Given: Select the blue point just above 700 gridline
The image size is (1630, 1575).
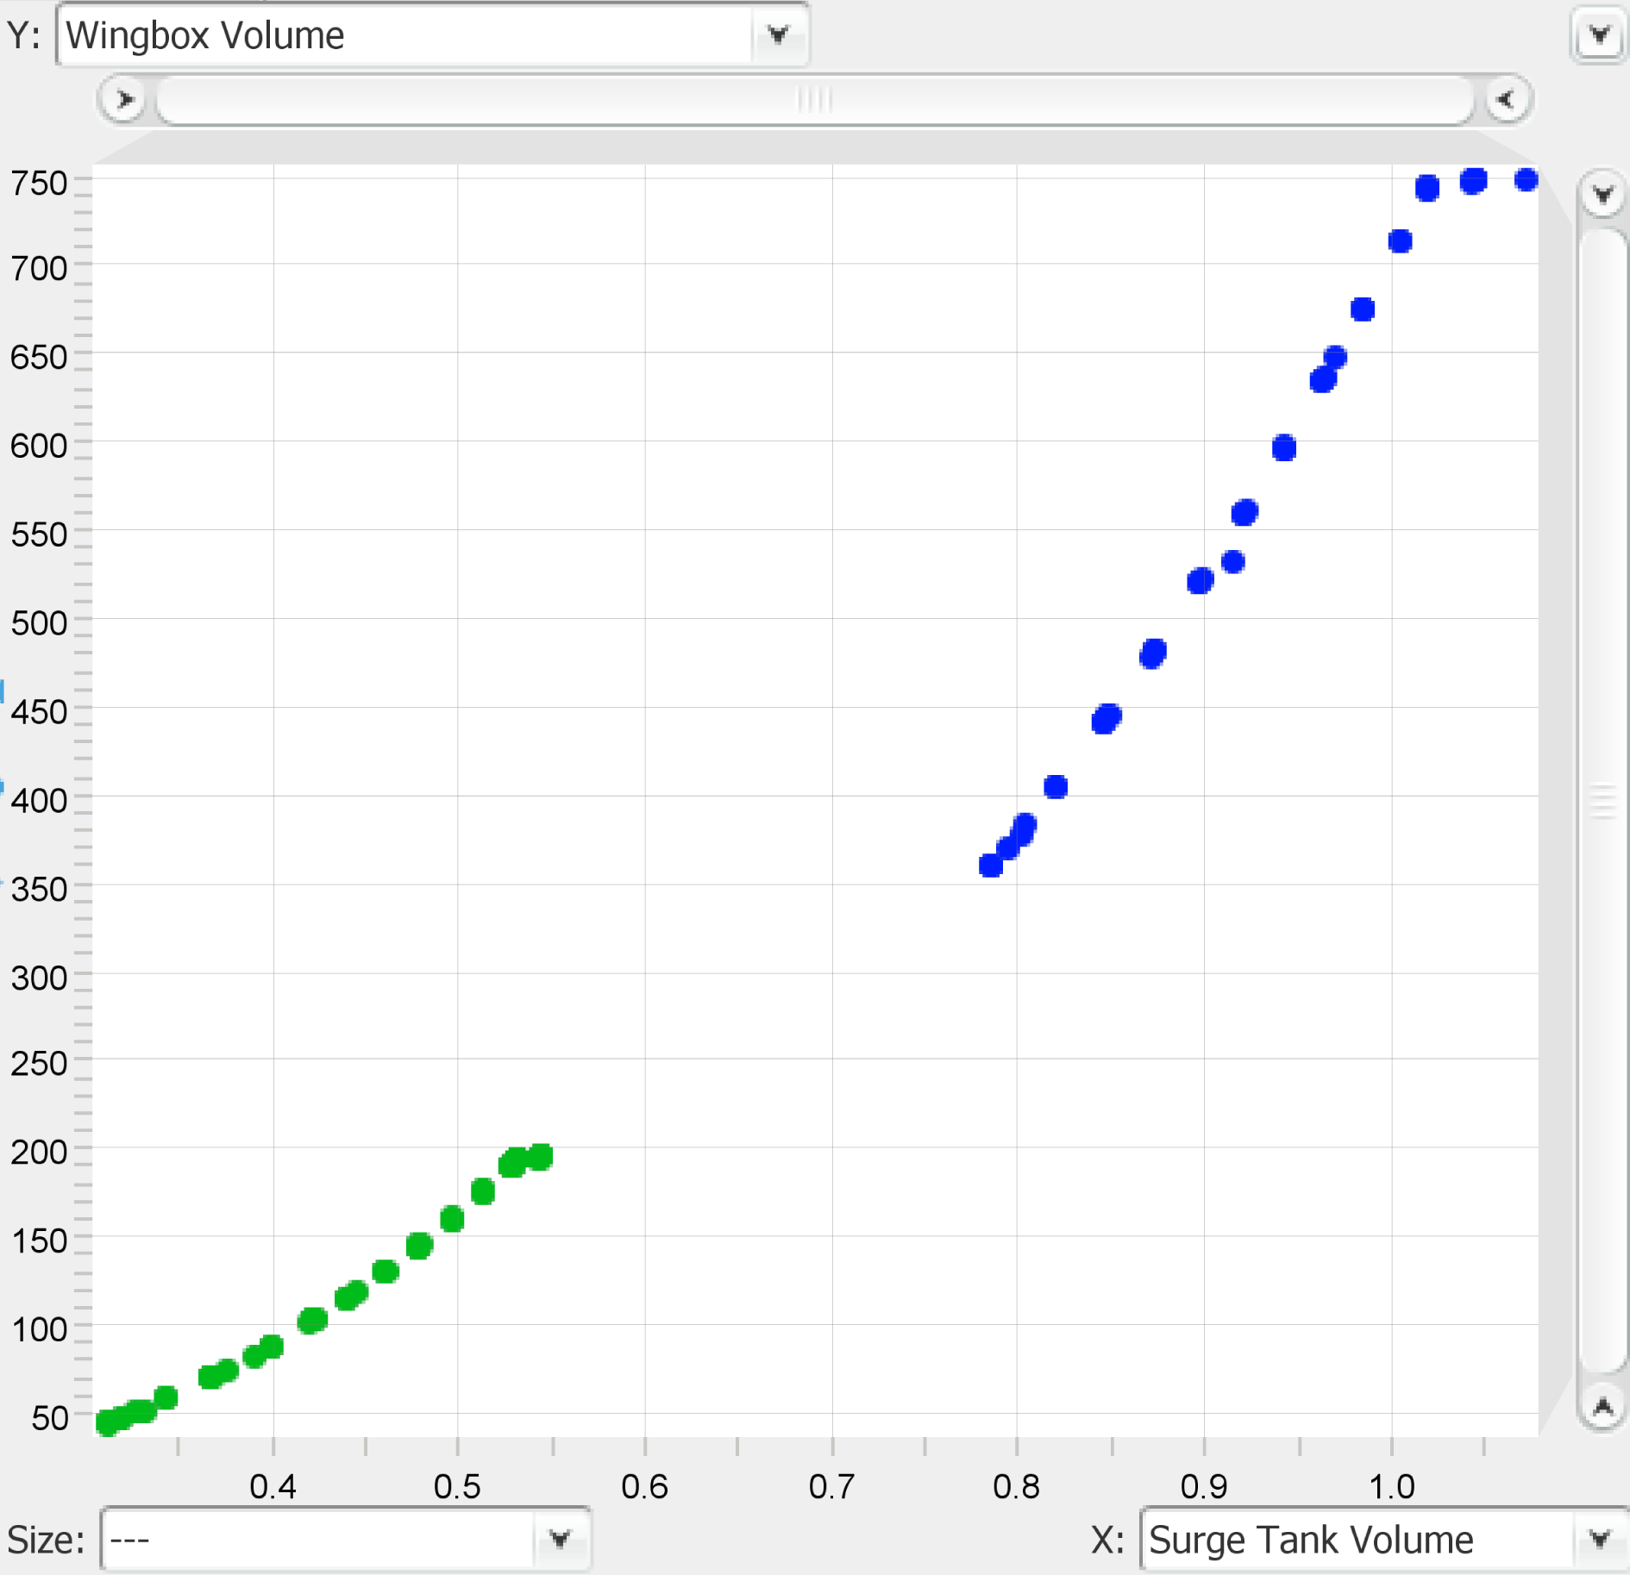Looking at the screenshot, I should tap(1400, 241).
